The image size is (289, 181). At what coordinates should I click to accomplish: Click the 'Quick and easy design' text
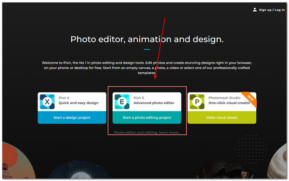79,103
